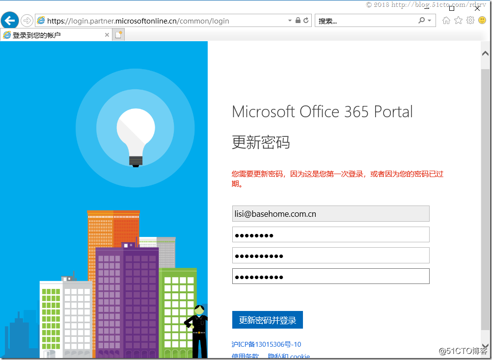
Task: Open the 使用条款 link
Action: tap(245, 356)
